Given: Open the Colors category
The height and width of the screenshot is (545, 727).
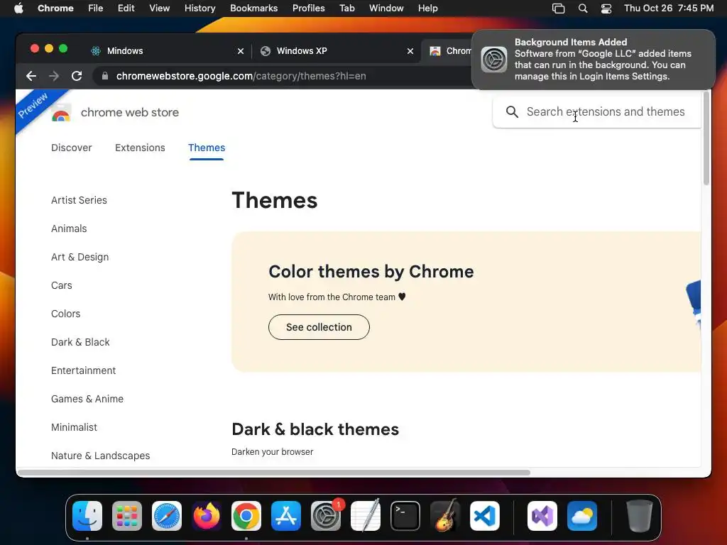Looking at the screenshot, I should pos(66,314).
